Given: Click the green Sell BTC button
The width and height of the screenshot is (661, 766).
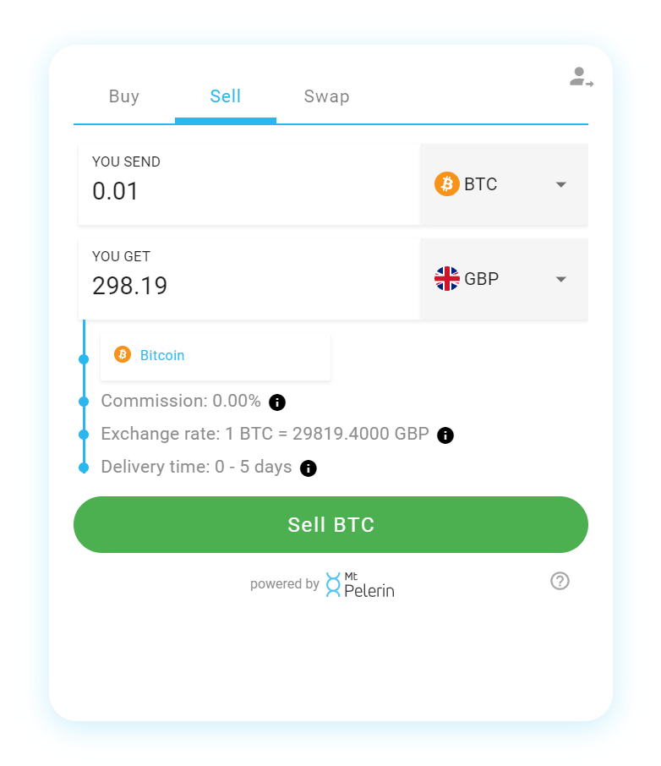Looking at the screenshot, I should pos(330,525).
